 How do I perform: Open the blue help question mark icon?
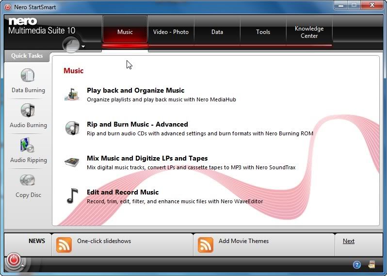(356, 265)
